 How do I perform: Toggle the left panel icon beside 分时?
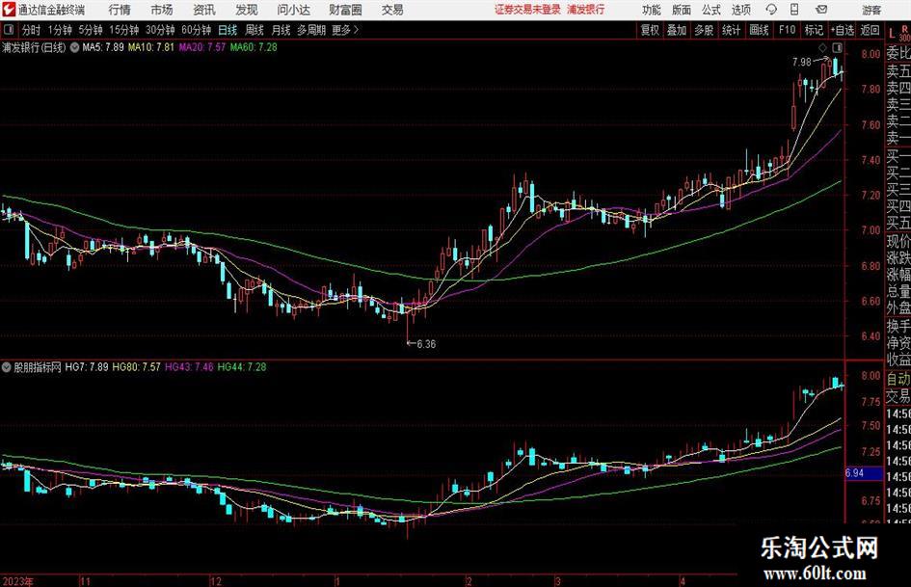(9, 30)
